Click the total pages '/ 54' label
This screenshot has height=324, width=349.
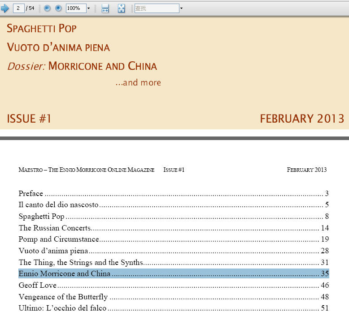[30, 9]
